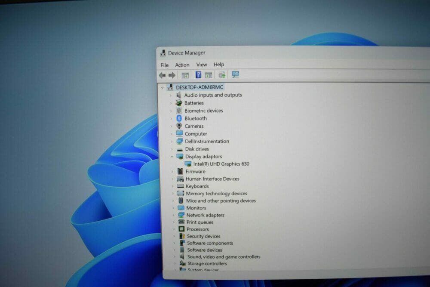
Task: Select the DellInstrumentation entry
Action: tap(207, 141)
